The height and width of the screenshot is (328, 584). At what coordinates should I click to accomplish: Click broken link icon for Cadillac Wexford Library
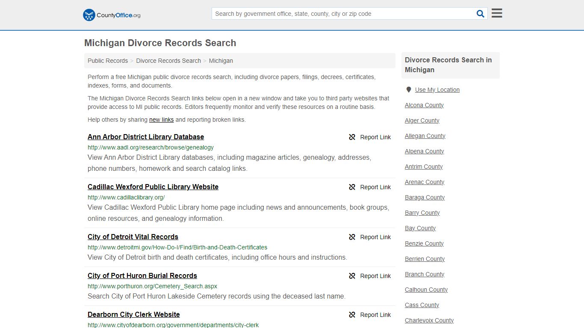point(352,187)
